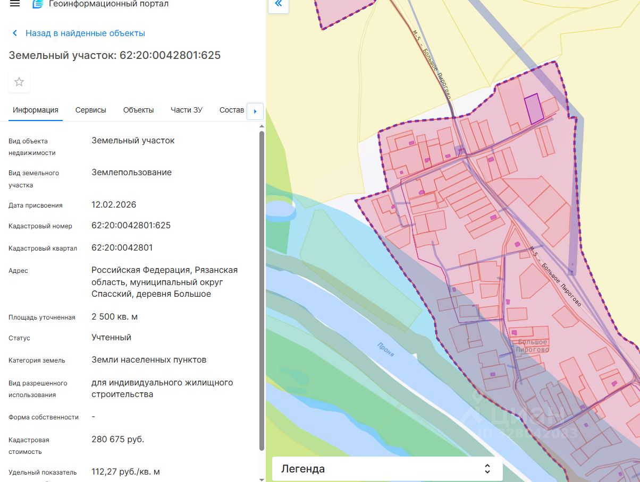The image size is (640, 482).
Task: Add parcel to favorites with star button
Action: coord(19,82)
